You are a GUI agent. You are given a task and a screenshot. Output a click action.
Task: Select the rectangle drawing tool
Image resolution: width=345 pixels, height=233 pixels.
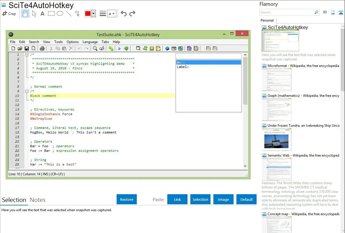tap(51, 14)
